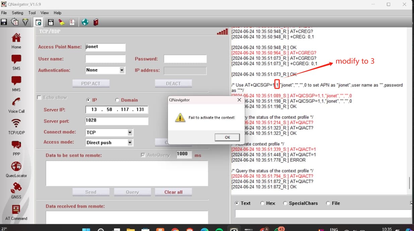Open the GNSS satellite icon
This screenshot has width=414, height=231.
pos(16,188)
